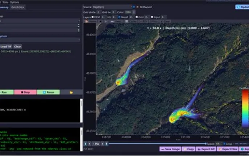249x159 pixels.
Task: Click the Speed input field
Action: click(219, 144)
